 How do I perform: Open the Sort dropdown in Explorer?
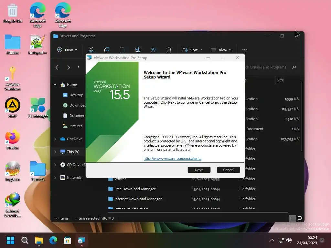pyautogui.click(x=192, y=50)
